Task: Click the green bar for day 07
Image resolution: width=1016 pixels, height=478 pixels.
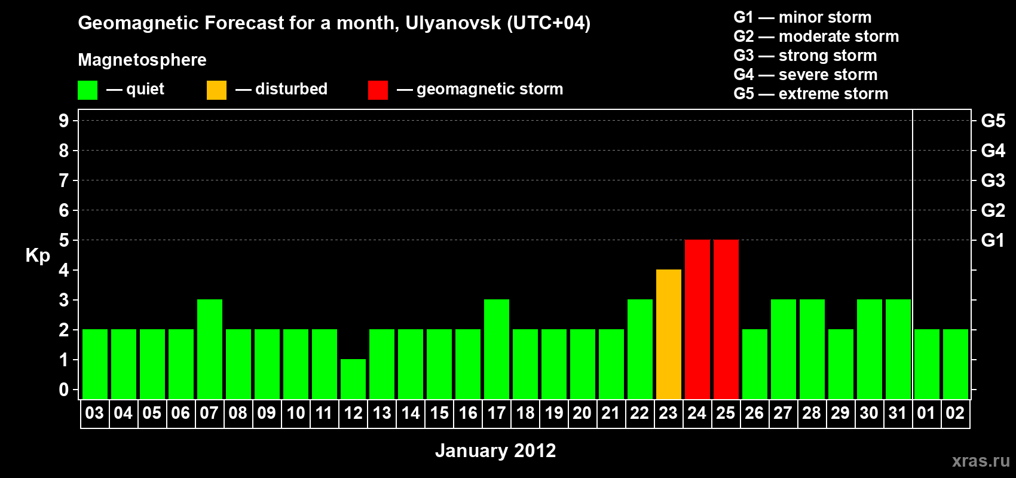Action: 210,349
